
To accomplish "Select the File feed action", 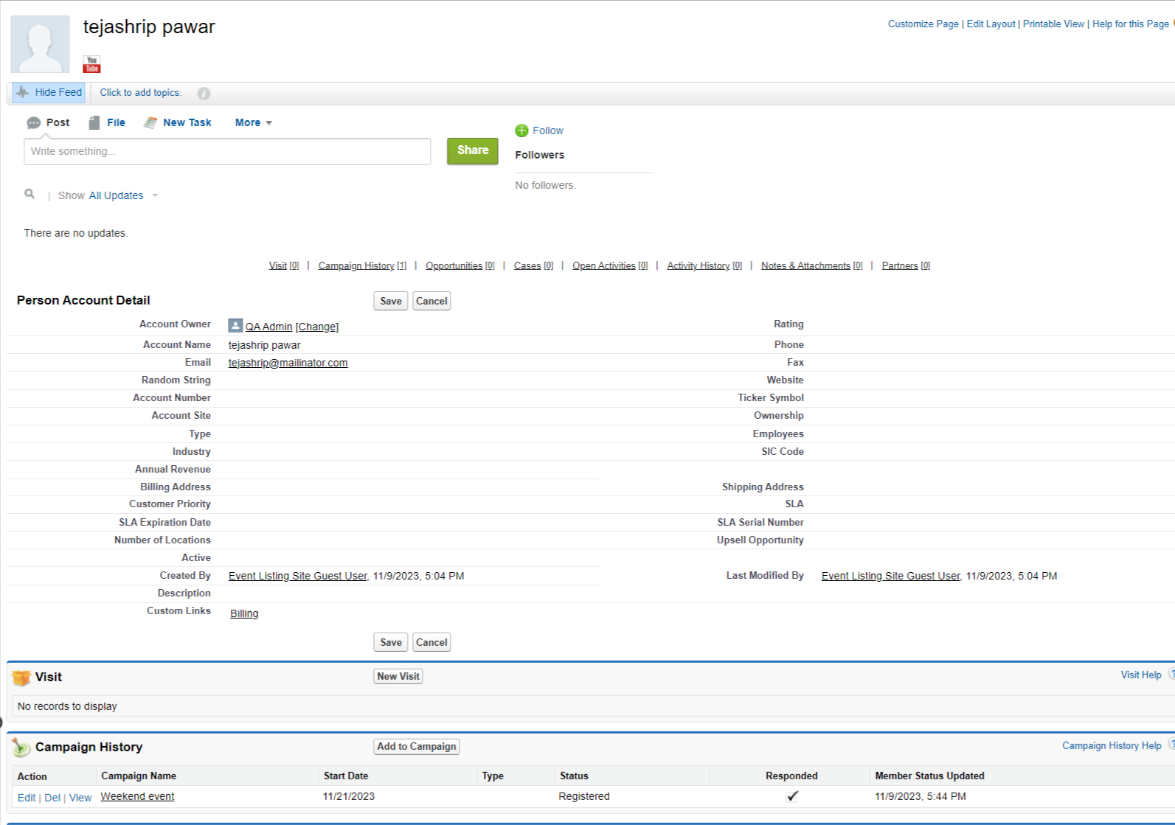I will click(107, 122).
